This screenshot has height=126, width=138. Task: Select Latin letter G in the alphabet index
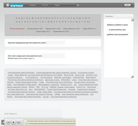(x=33, y=22)
